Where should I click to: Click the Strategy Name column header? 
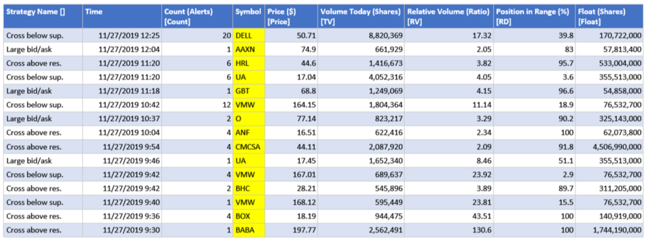pos(43,16)
